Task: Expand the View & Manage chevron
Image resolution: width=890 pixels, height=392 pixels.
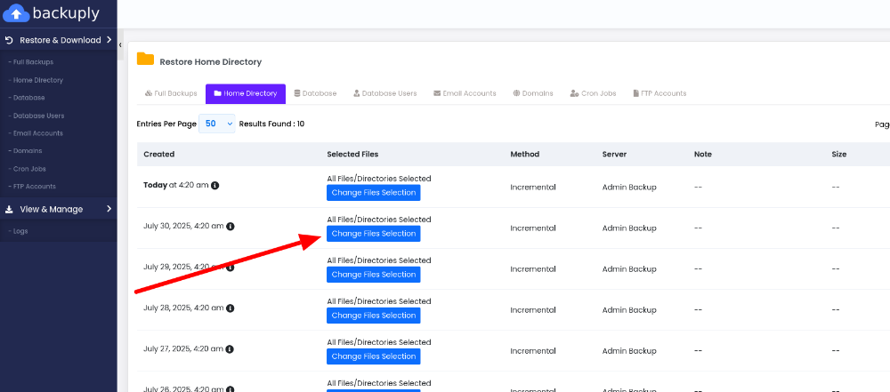Action: (x=109, y=209)
